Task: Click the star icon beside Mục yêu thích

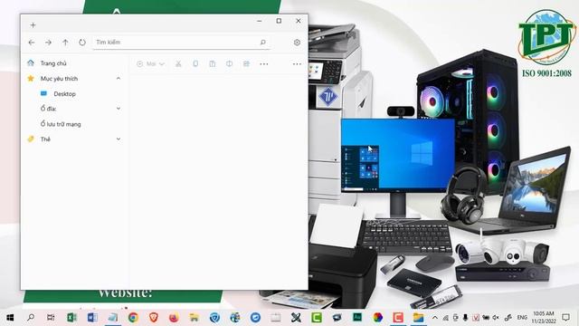Action: click(x=31, y=79)
